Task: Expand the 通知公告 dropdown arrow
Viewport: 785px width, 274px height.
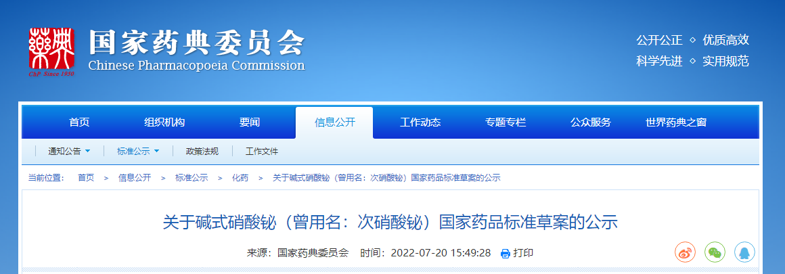Action: click(x=87, y=152)
